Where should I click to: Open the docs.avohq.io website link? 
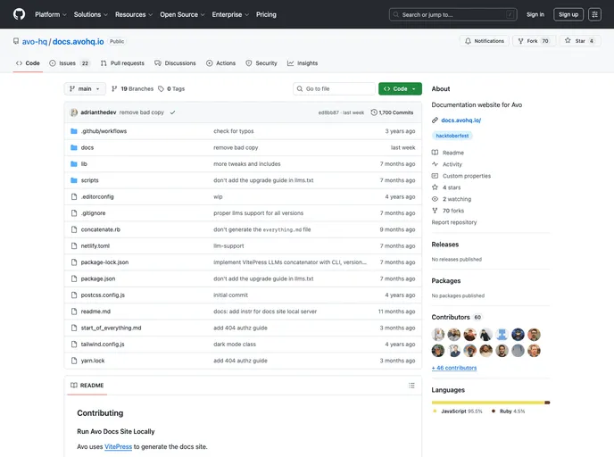click(456, 120)
